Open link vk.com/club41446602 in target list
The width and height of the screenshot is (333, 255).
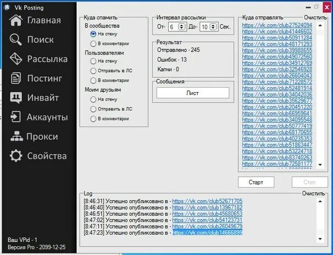[277, 31]
